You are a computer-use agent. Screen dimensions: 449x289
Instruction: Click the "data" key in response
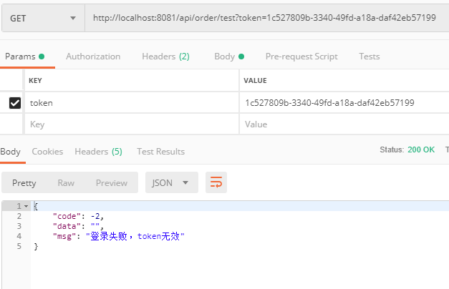pos(67,226)
